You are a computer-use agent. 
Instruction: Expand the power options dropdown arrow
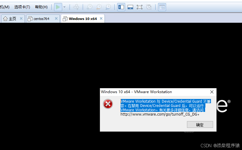pos(65,7)
